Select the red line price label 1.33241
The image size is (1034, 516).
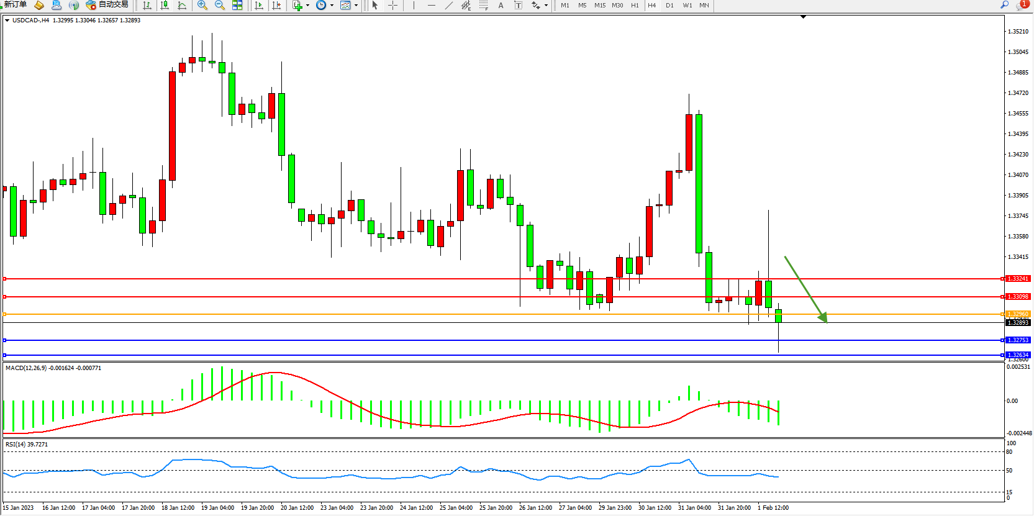pyautogui.click(x=1018, y=279)
